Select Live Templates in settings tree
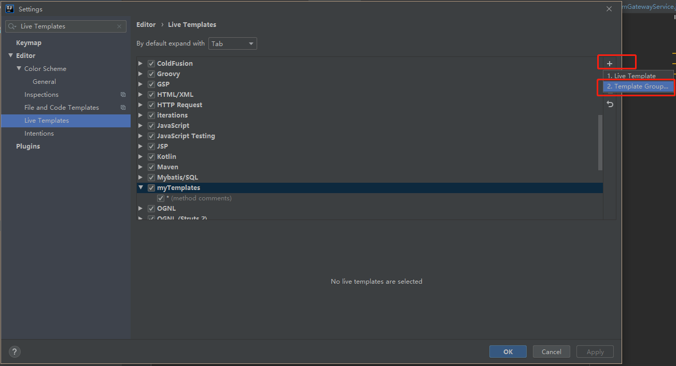The image size is (676, 366). click(x=66, y=121)
